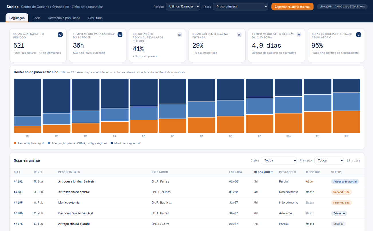Sort by the Decorrido column arrow
The image size is (373, 231).
click(272, 172)
